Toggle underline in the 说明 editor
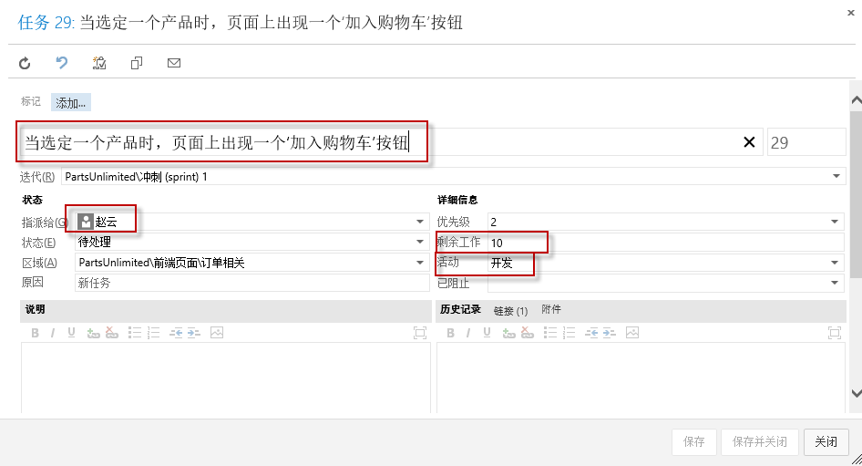 pyautogui.click(x=71, y=333)
